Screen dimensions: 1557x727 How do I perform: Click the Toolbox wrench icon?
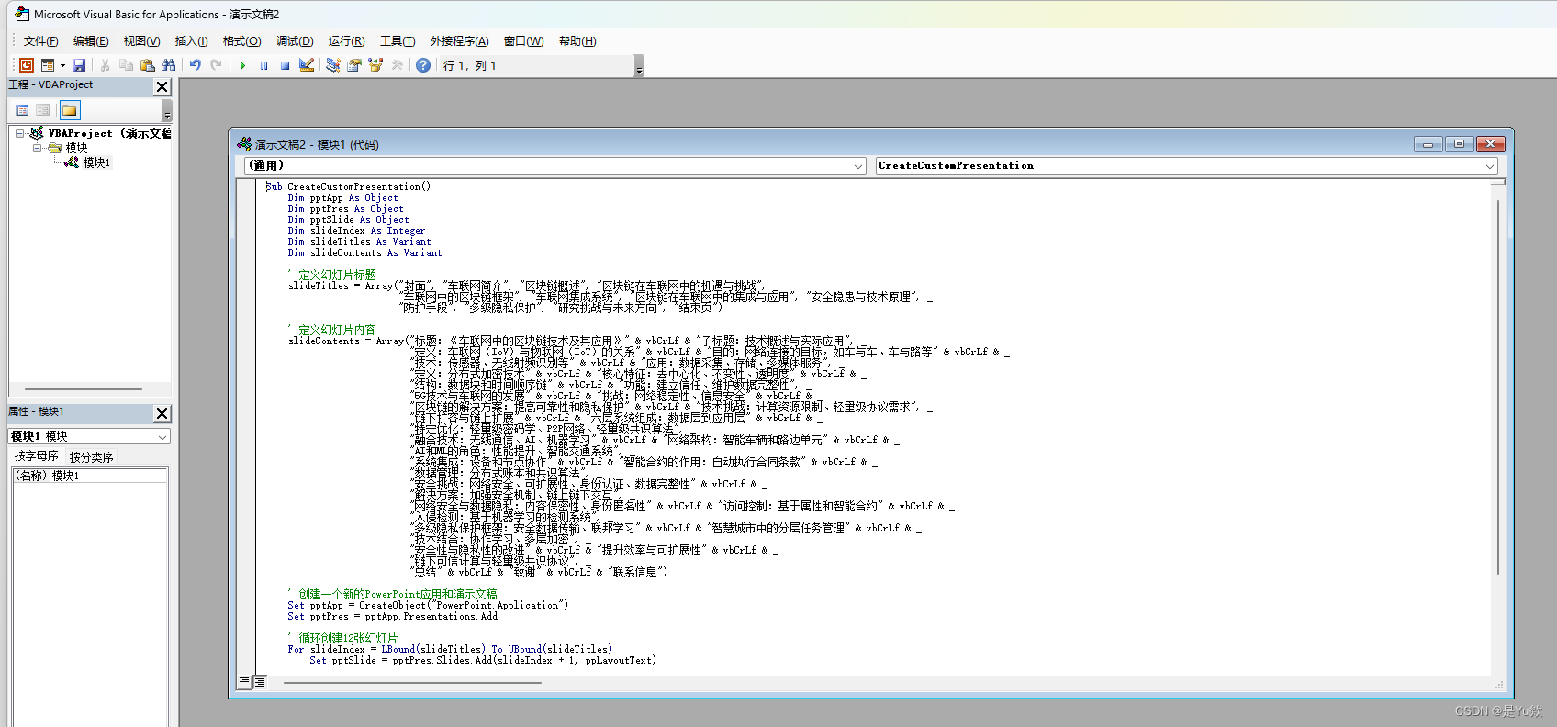tap(397, 65)
